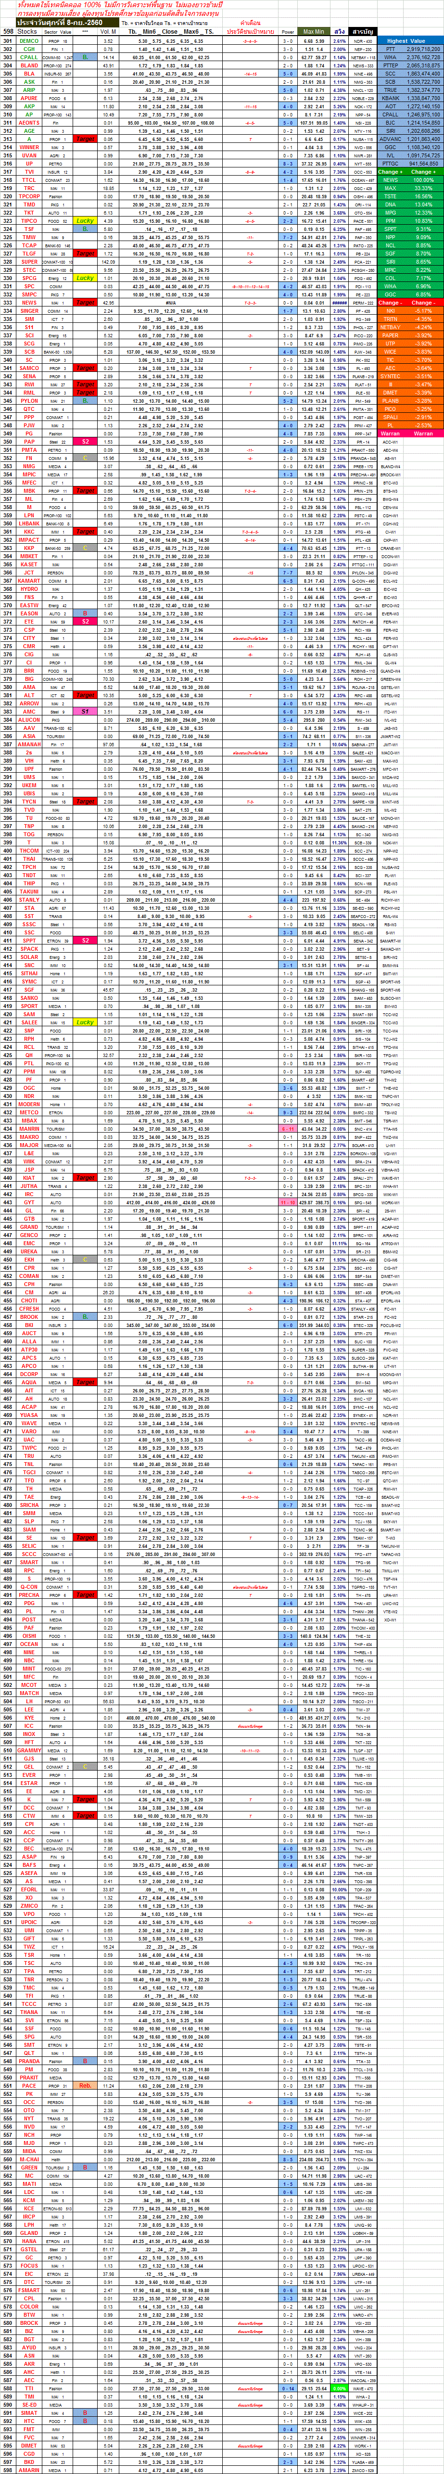Select SUPER in the Stocks column
Screen dimensions: 444x2474
29,261
